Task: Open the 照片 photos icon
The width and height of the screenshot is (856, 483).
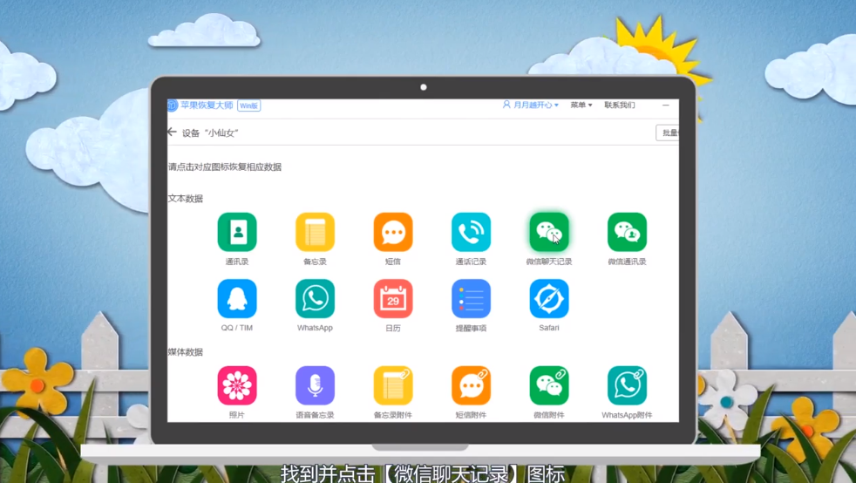Action: 237,385
